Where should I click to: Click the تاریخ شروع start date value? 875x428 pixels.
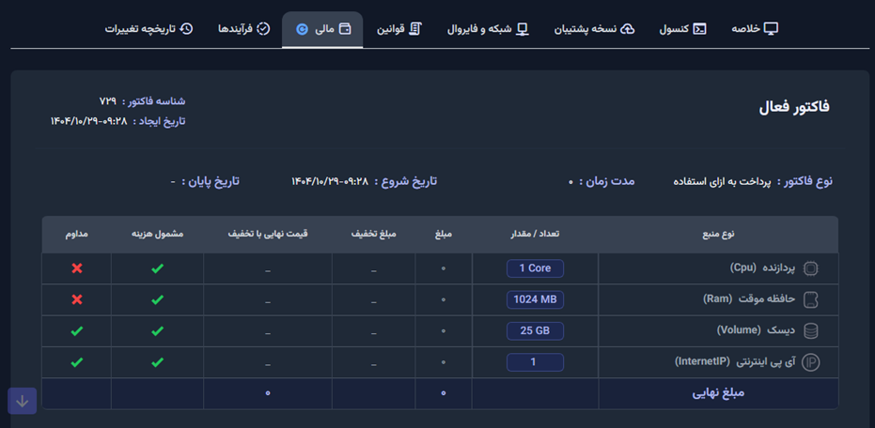point(330,181)
